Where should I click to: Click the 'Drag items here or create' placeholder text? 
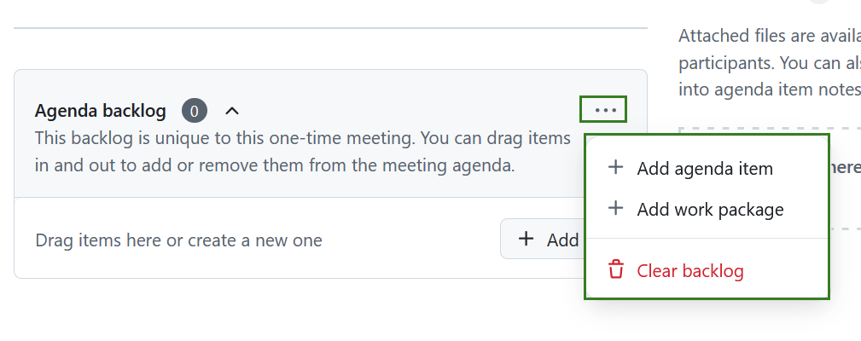pyautogui.click(x=178, y=240)
